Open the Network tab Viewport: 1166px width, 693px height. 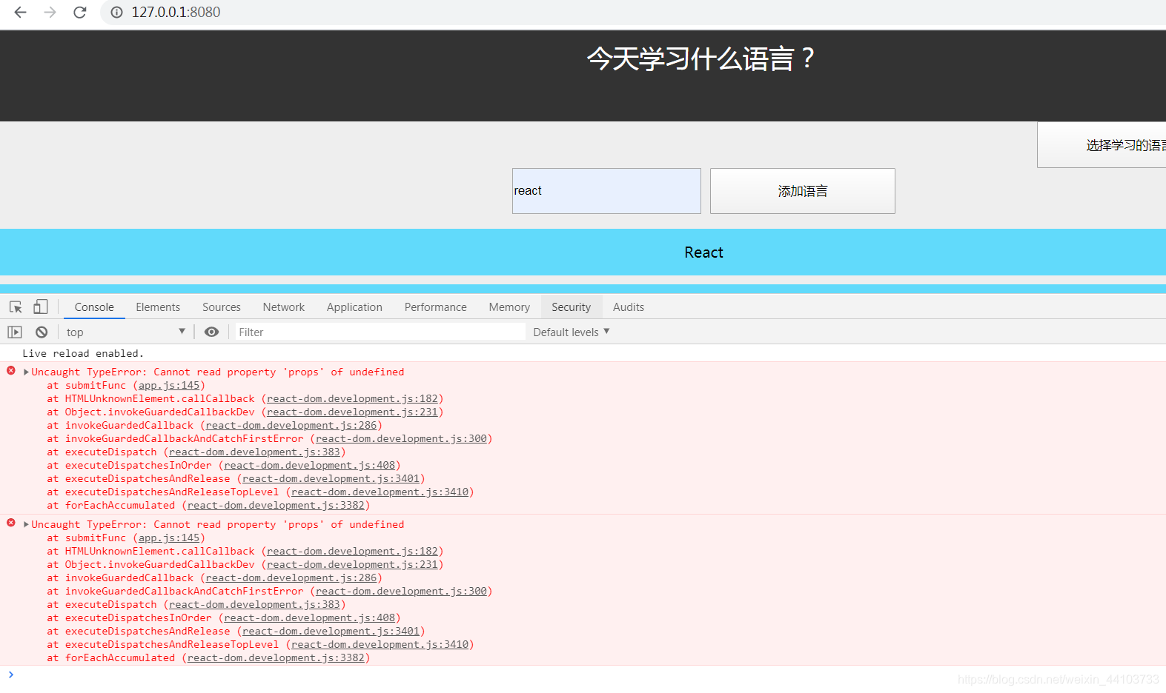(x=284, y=307)
